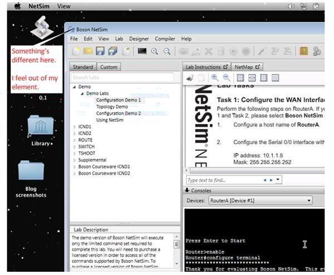Click the New file toolbar icon
The image size is (334, 275).
76,51
